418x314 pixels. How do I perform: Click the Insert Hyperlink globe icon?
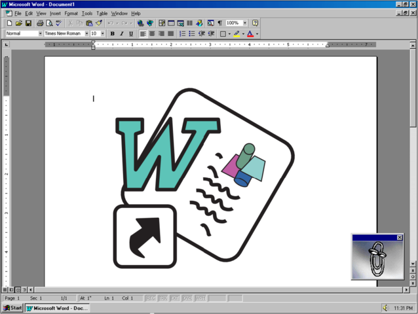[x=140, y=23]
